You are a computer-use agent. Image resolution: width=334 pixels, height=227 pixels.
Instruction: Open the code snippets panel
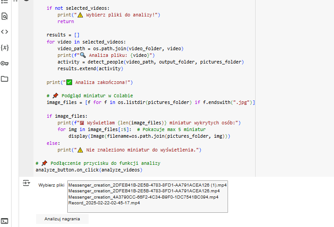pos(4,32)
